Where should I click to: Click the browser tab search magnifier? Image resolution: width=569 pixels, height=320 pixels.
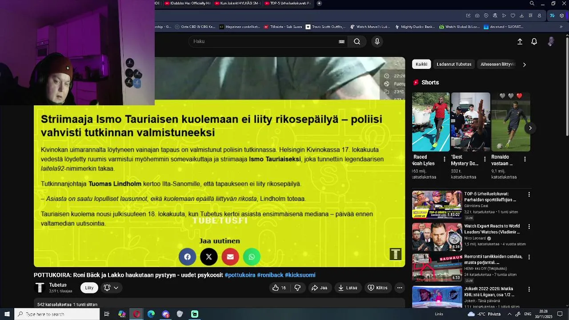tap(532, 4)
